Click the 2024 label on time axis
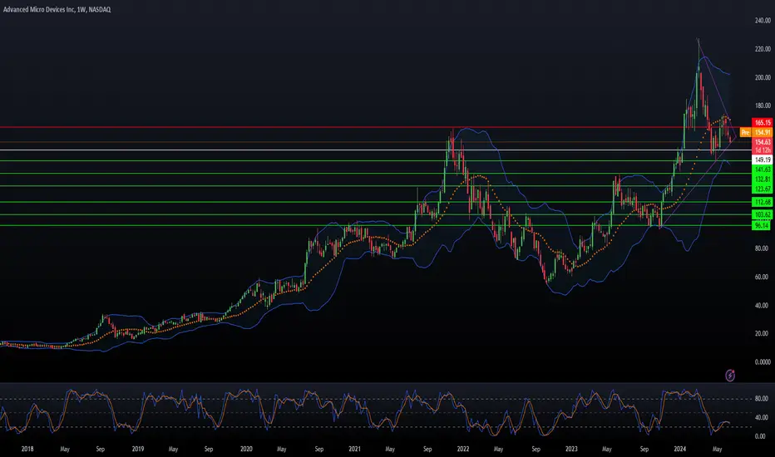775x457 pixels. click(x=680, y=449)
